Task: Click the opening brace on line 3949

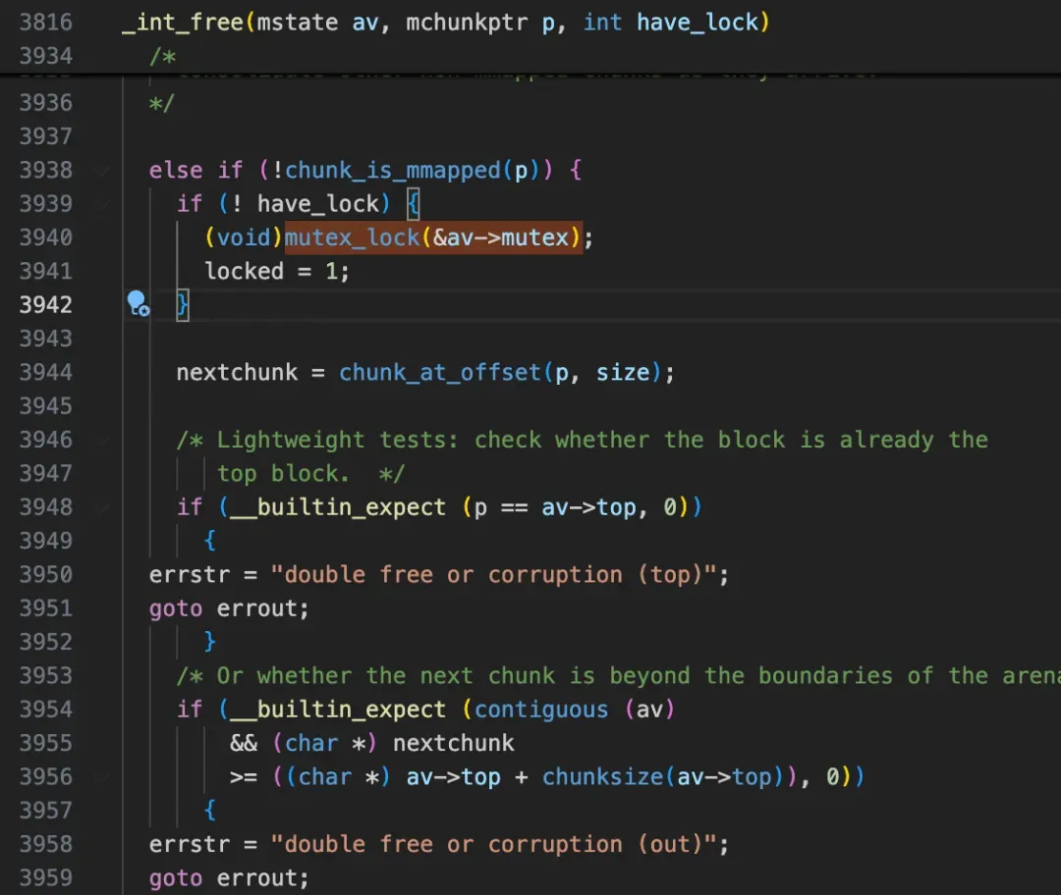Action: click(210, 541)
